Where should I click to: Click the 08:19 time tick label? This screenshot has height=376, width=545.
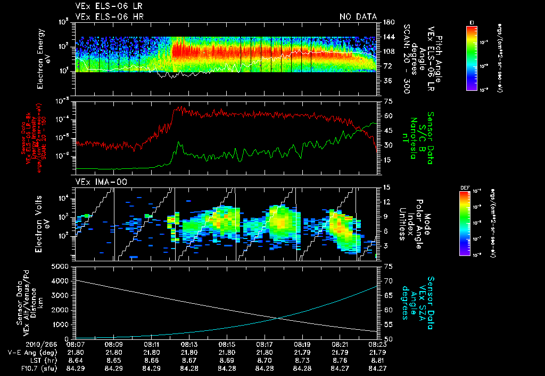(302, 345)
